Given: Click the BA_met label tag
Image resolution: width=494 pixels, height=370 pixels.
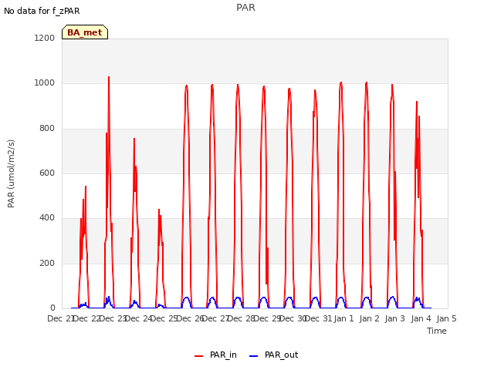Looking at the screenshot, I should [85, 32].
